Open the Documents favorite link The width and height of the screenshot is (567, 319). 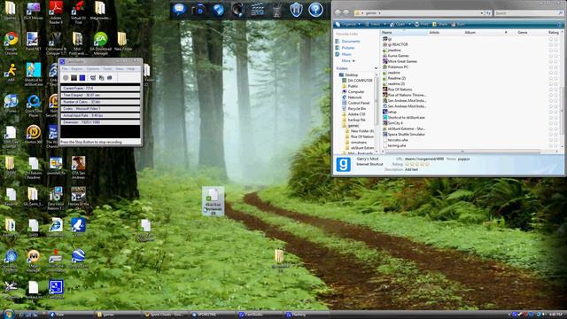click(351, 42)
